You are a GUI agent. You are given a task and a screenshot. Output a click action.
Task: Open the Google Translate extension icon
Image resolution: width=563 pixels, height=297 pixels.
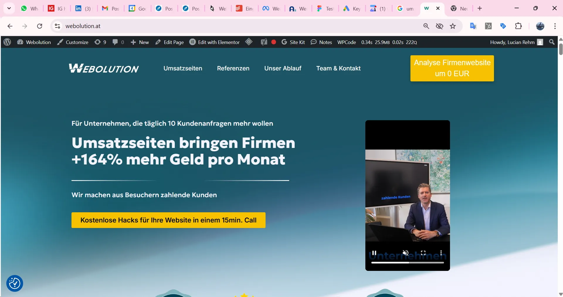click(473, 26)
